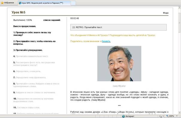Click the 'список заданий:' heading

(52, 20)
